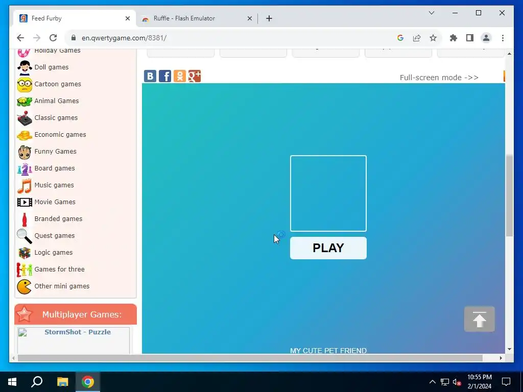Click the Quest games magnifier icon

click(25, 236)
